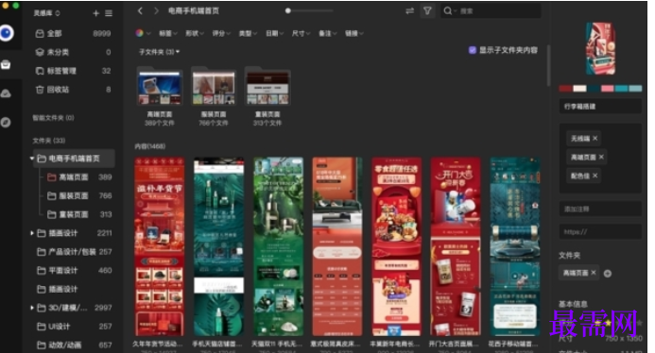The width and height of the screenshot is (655, 353).
Task: Open the 日期 filter dropdown
Action: pos(274,33)
